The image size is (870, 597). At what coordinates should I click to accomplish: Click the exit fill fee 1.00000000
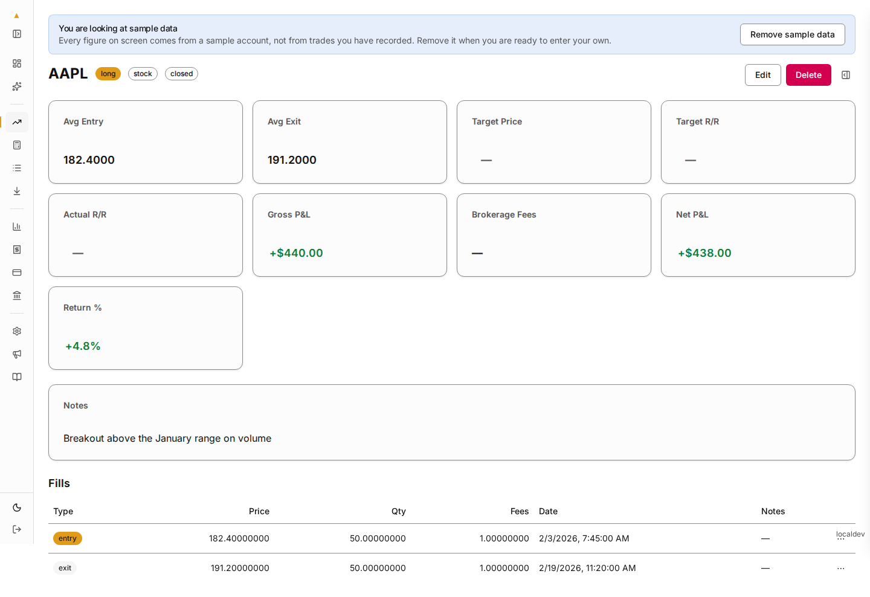(x=504, y=568)
